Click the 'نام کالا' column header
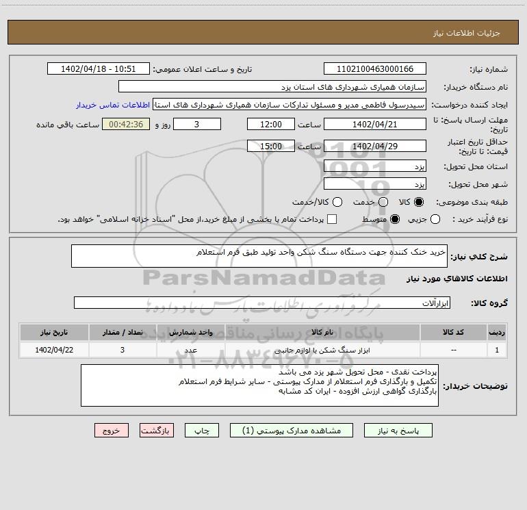This screenshot has height=510, width=527. coord(322,332)
